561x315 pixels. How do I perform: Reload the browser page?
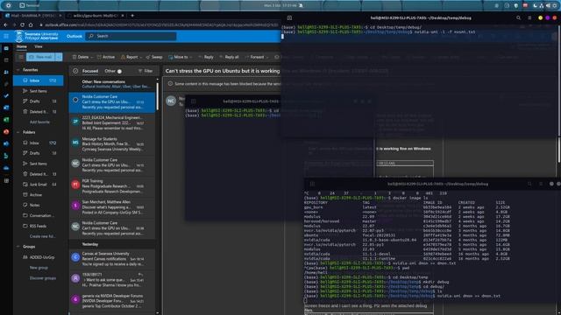click(x=22, y=25)
